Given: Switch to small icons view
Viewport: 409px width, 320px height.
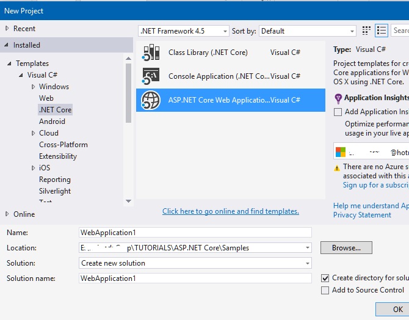Looking at the screenshot, I should pyautogui.click(x=366, y=31).
